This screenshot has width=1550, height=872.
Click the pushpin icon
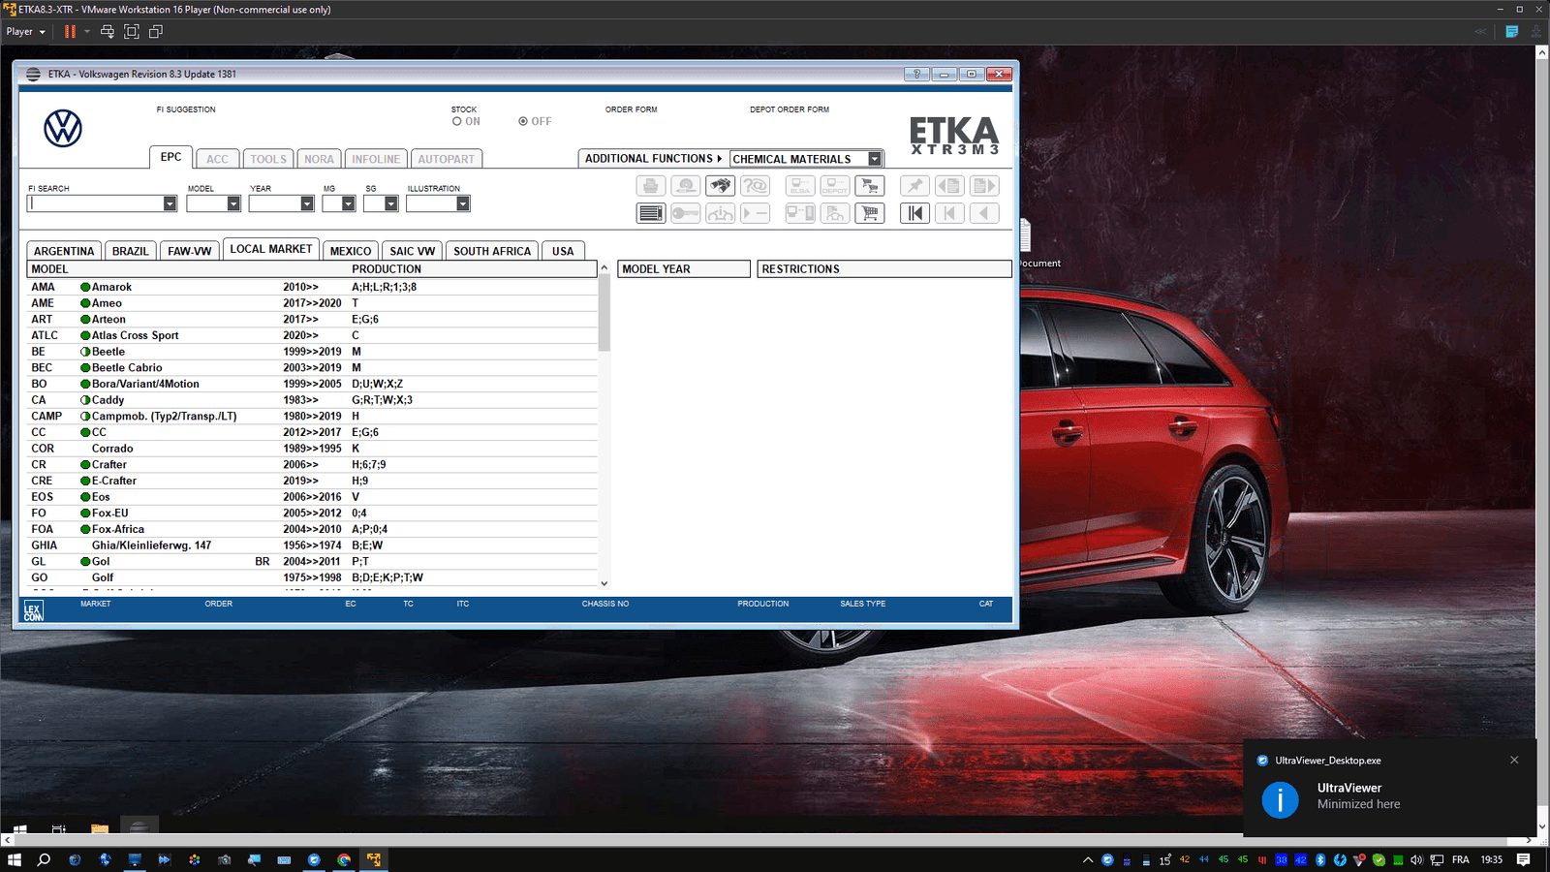pyautogui.click(x=914, y=186)
